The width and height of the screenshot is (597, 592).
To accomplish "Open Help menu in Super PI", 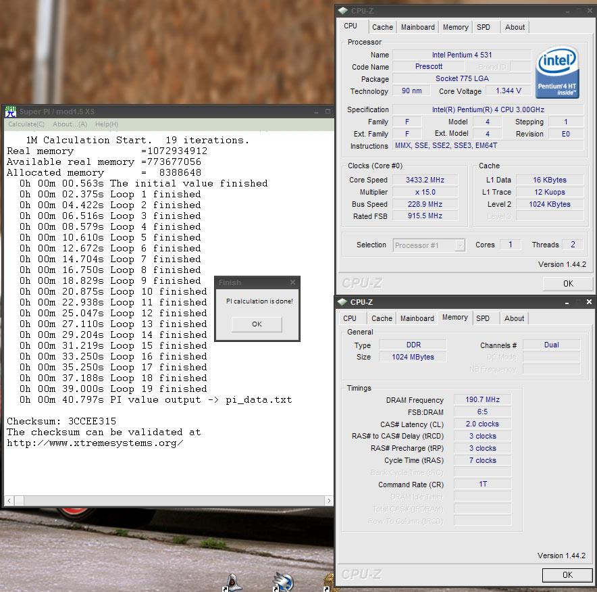I will [107, 124].
